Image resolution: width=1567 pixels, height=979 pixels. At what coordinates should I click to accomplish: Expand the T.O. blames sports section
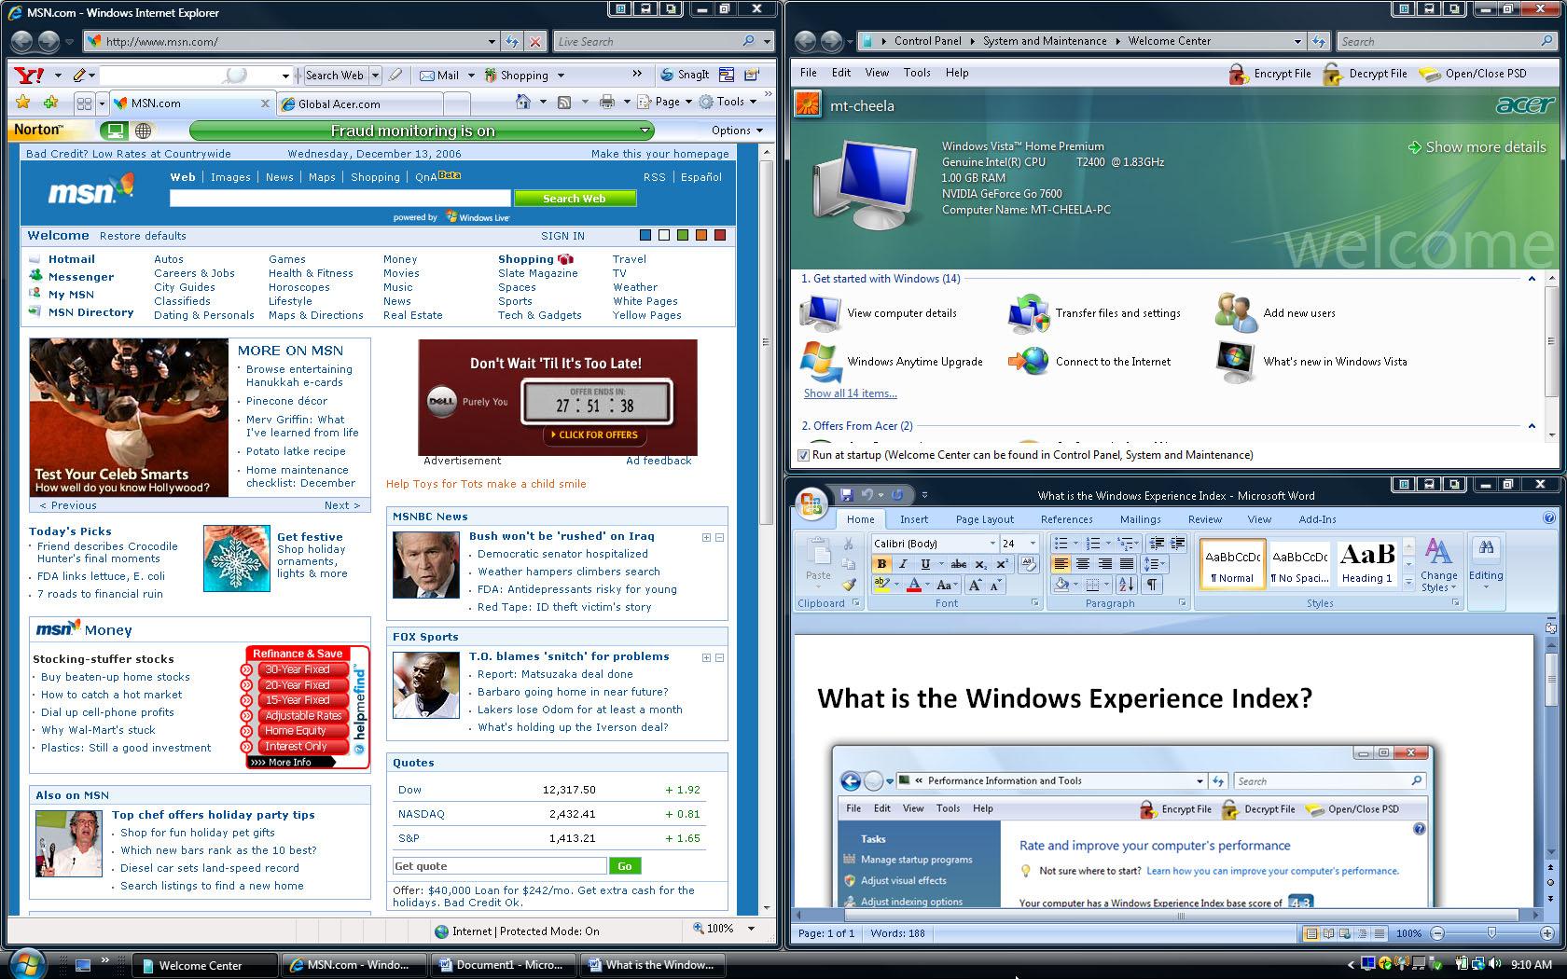point(706,657)
